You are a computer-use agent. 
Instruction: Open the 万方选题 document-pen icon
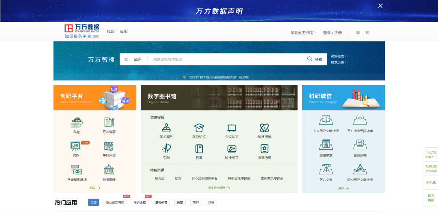point(109,123)
